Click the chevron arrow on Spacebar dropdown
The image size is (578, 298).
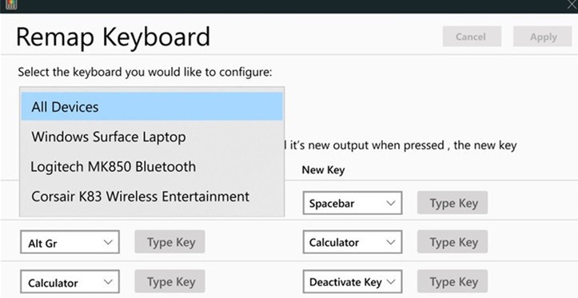(x=390, y=203)
